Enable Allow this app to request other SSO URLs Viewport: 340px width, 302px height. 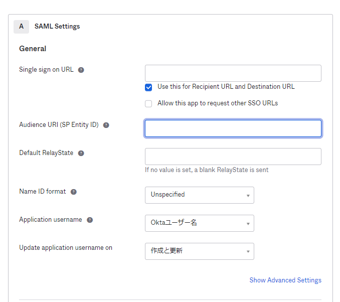coord(148,104)
